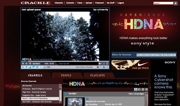Click View All Spotlight link
Image resolution: width=180 pixels, height=106 pixels.
click(x=136, y=94)
